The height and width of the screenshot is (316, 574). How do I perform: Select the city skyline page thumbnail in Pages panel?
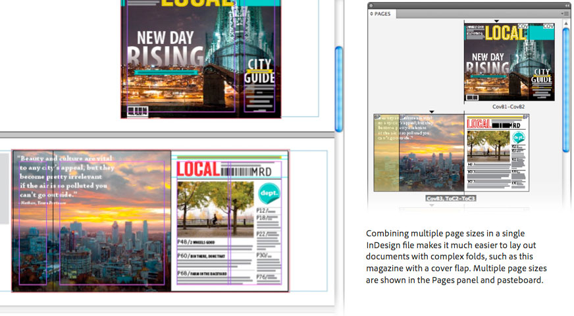432,153
